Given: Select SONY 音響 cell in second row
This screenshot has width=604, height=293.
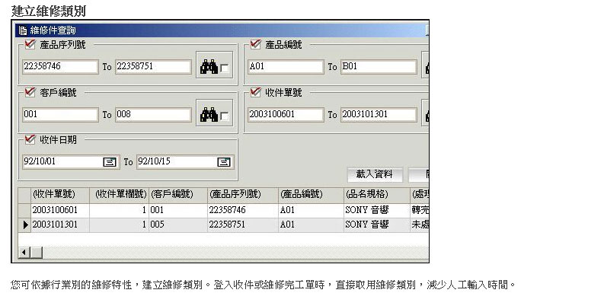Looking at the screenshot, I should pos(377,225).
